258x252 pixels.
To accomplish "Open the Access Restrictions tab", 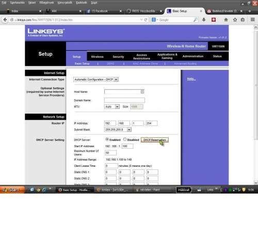I will [x=141, y=57].
